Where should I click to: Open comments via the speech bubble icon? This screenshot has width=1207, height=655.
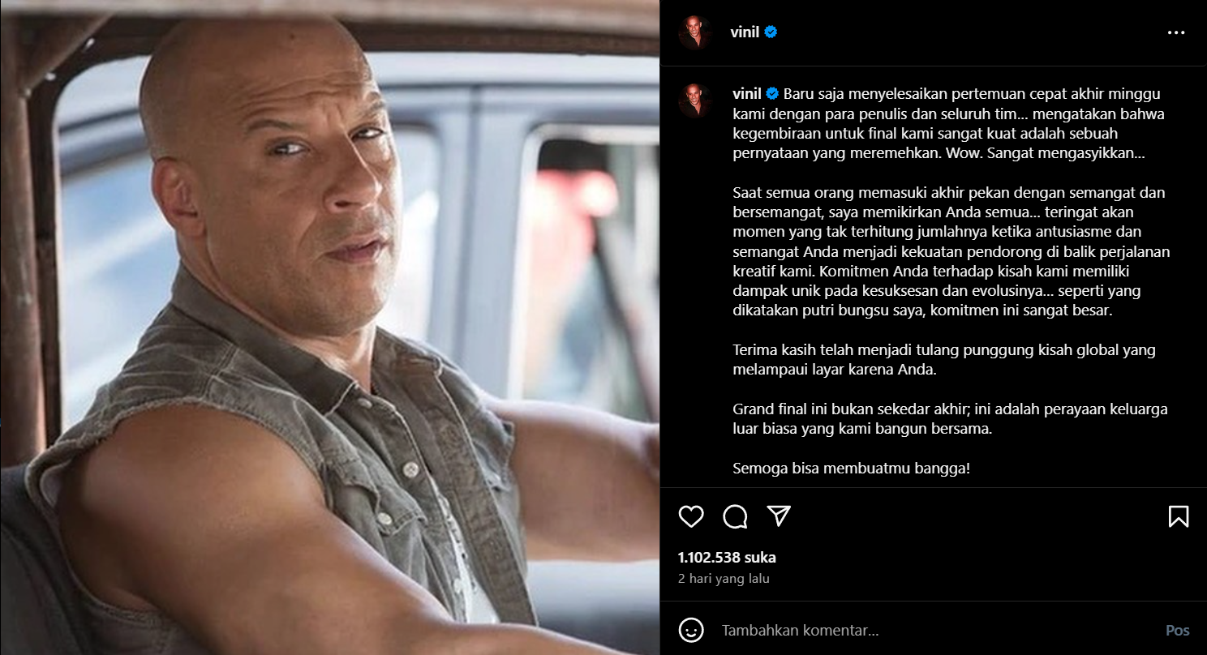coord(735,516)
